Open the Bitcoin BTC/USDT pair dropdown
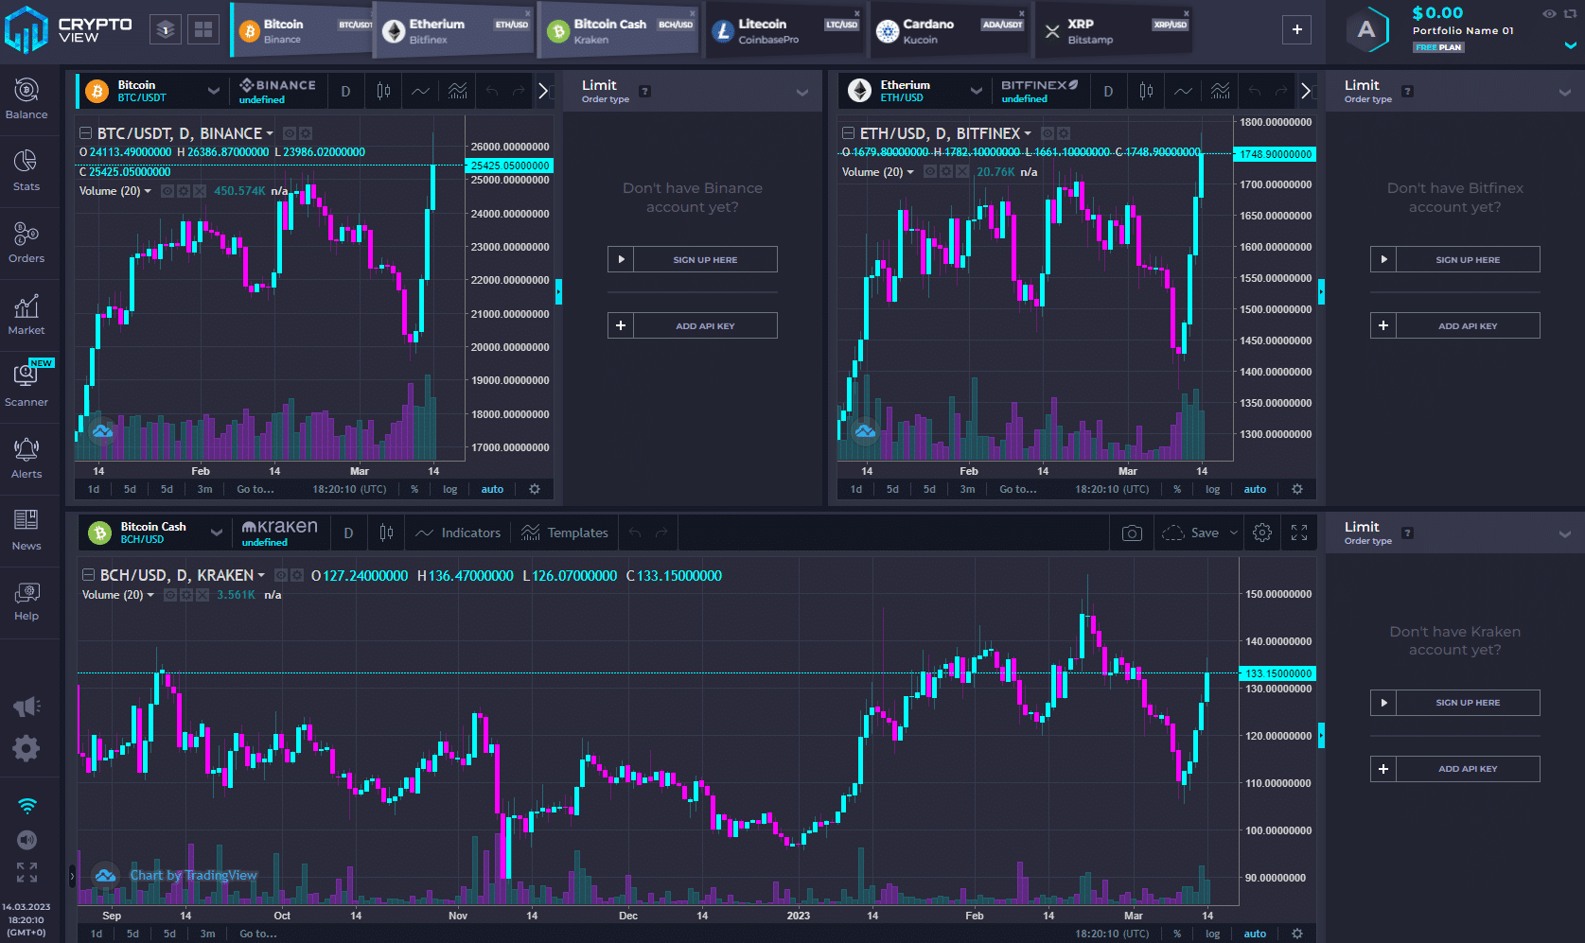 click(213, 91)
